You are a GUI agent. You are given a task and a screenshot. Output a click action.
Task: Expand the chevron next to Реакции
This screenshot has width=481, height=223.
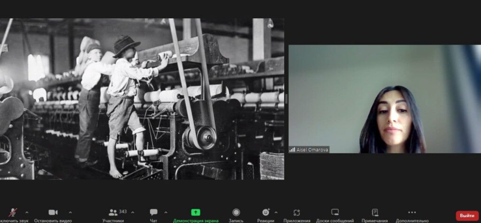pos(276,212)
